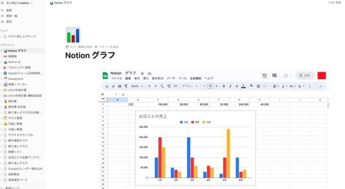
Task: Open the comments icon in Sheets header
Action: click(274, 76)
